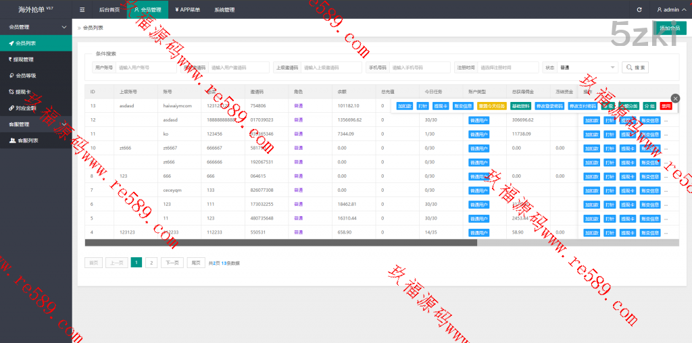Open 会员等级 in the sidebar

[x=36, y=76]
